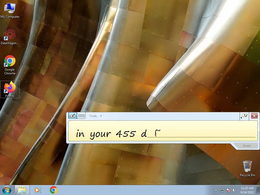This screenshot has height=195, width=260.
Task: Select the handwritten number "455"
Action: coord(126,134)
